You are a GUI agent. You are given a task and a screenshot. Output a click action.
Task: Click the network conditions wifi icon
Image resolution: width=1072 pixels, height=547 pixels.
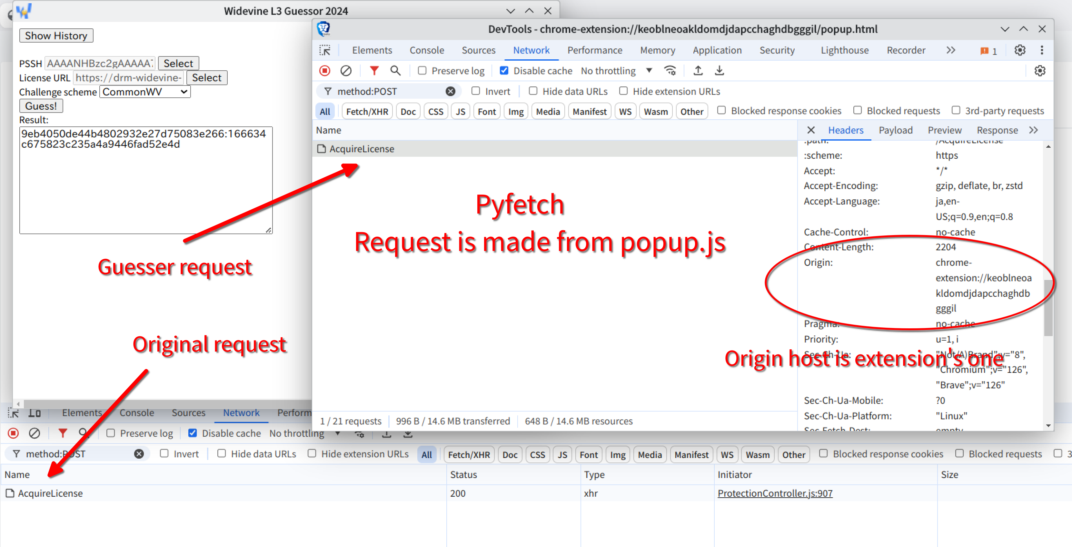(670, 71)
